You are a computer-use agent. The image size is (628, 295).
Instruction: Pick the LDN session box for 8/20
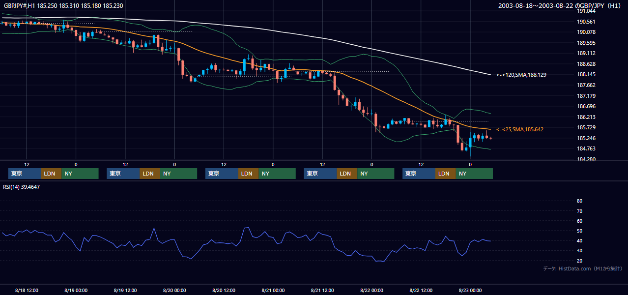249,174
